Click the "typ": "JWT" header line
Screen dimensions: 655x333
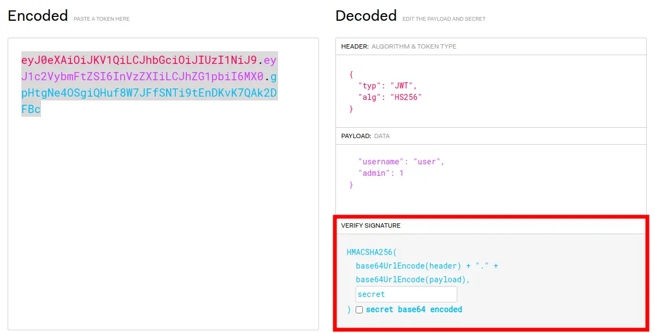point(387,86)
